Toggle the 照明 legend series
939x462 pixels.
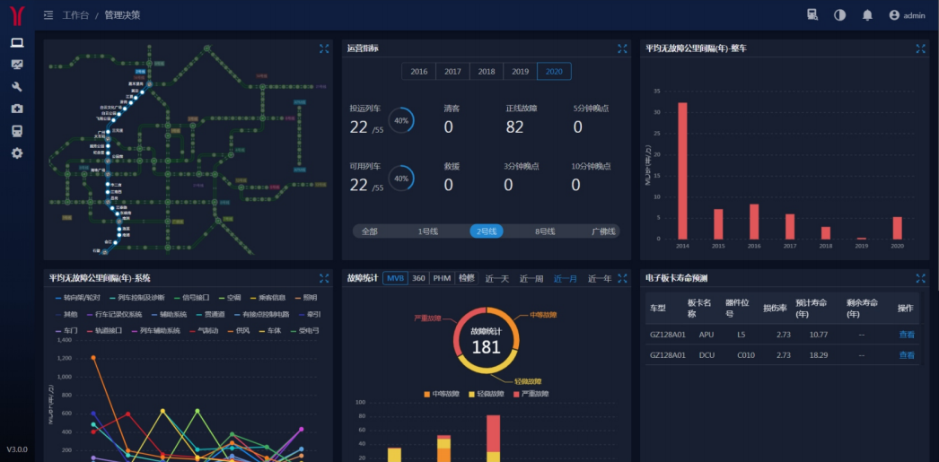point(305,298)
